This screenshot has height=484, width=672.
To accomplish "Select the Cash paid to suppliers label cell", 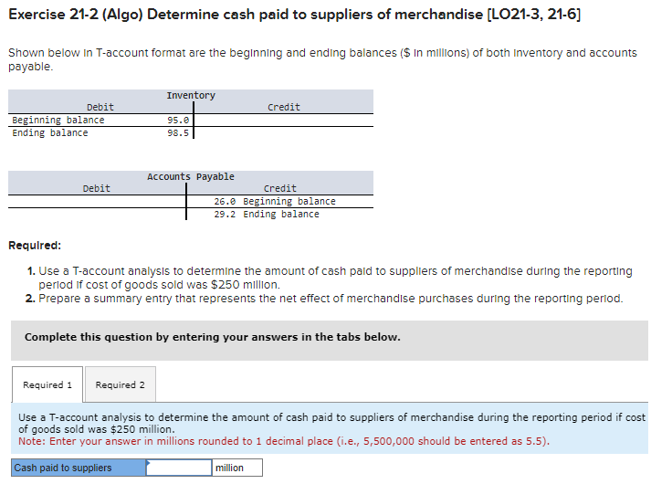I will (79, 468).
